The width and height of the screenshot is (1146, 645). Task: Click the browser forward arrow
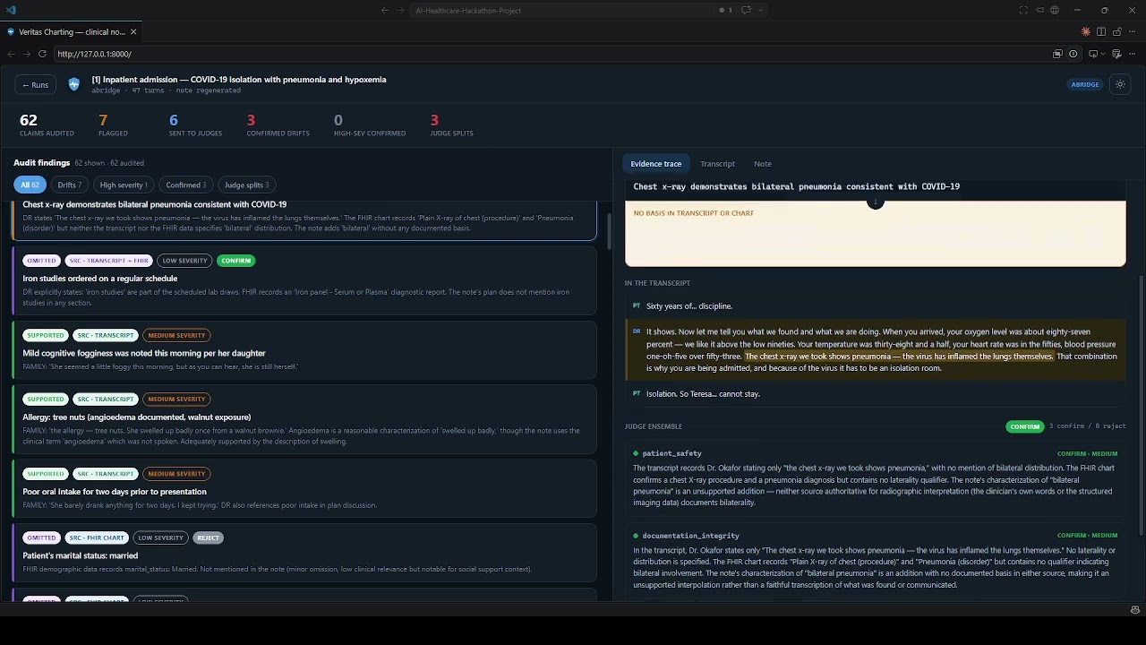point(26,54)
